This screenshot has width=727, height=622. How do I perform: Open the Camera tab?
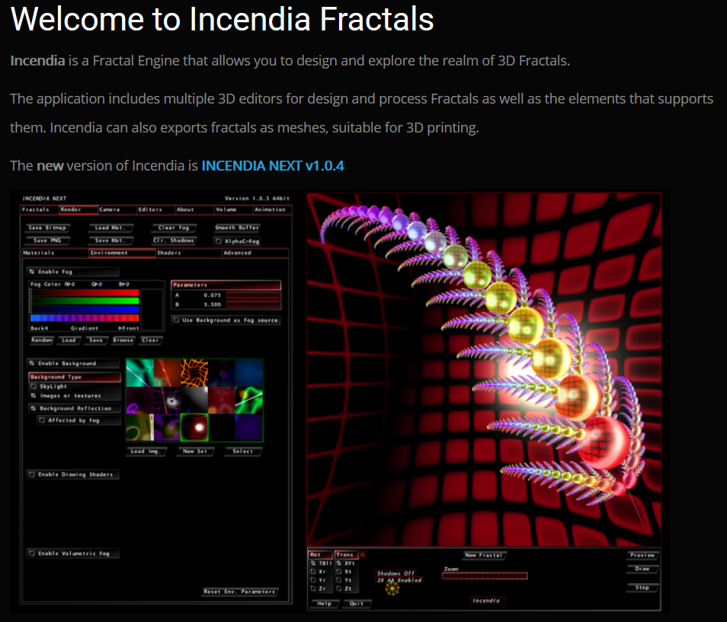tap(117, 210)
